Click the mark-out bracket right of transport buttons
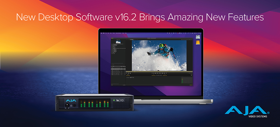280x127 pixels. pos(166,73)
